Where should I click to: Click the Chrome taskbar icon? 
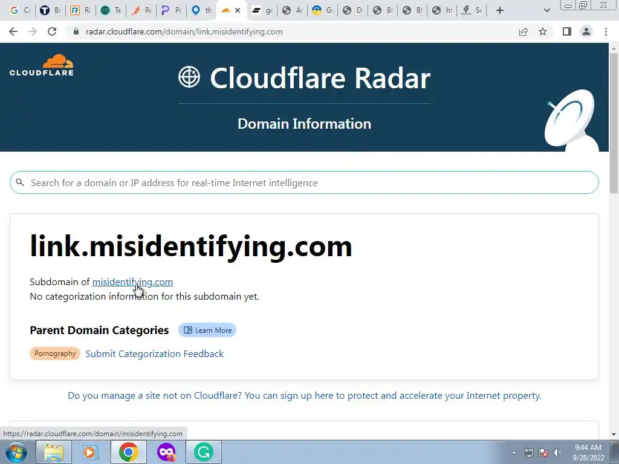click(x=129, y=452)
